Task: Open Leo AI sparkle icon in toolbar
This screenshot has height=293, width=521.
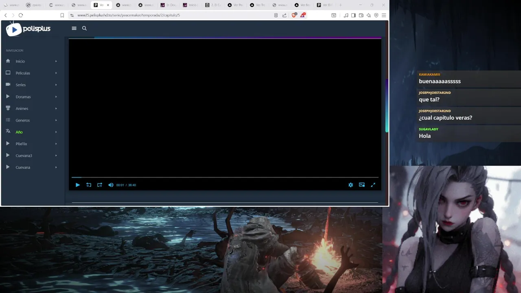Action: 369,15
